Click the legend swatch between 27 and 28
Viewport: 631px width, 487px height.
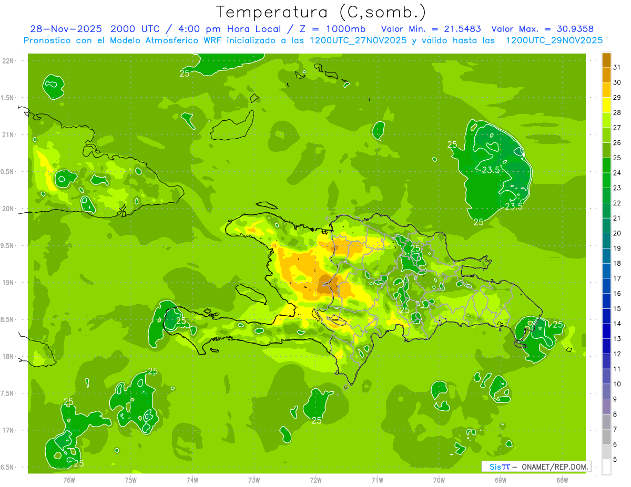pos(606,120)
